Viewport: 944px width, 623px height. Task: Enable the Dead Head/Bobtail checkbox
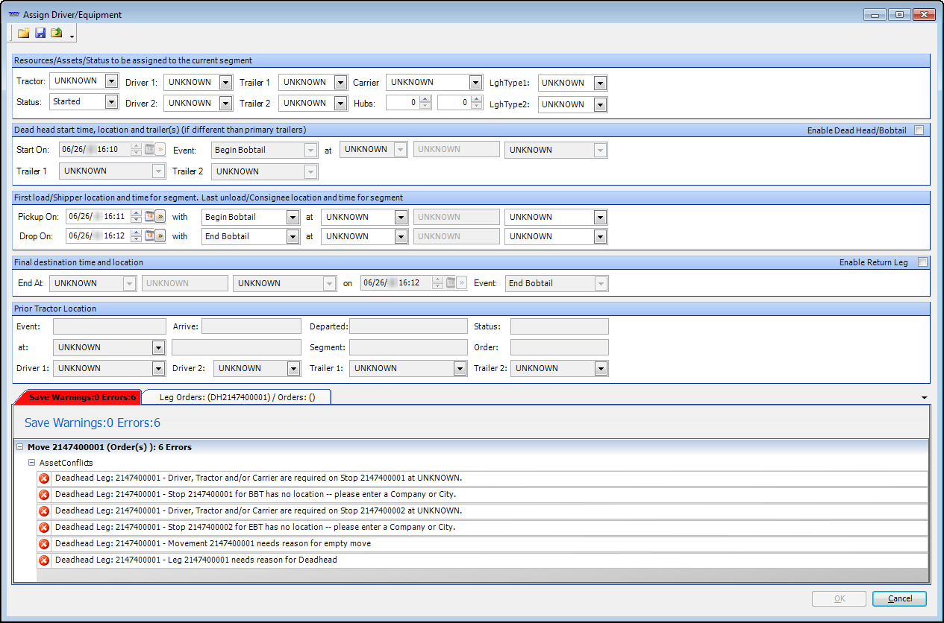[919, 130]
